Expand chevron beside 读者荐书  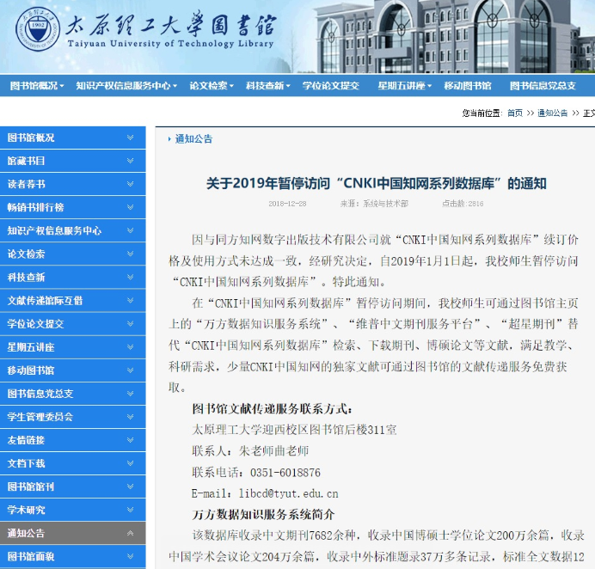point(130,184)
